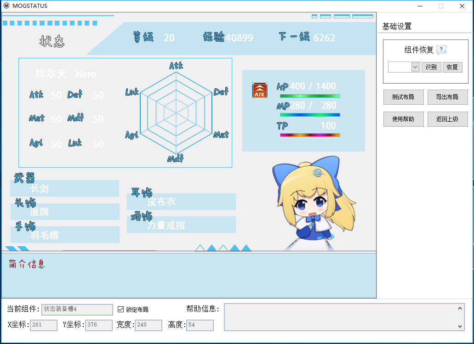The width and height of the screenshot is (474, 344).
Task: Click inside the 帮助信息 text box
Action: (x=340, y=317)
